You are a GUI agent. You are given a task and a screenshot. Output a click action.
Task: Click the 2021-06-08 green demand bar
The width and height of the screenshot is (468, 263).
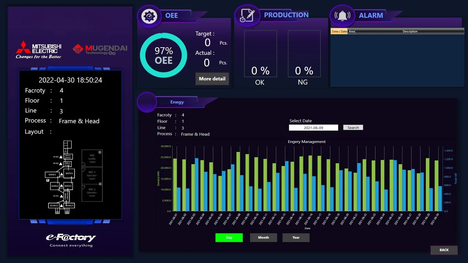pyautogui.click(x=238, y=182)
